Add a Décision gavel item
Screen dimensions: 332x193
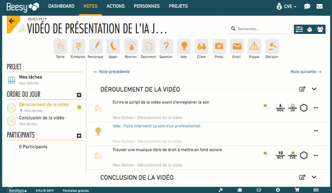(272, 46)
